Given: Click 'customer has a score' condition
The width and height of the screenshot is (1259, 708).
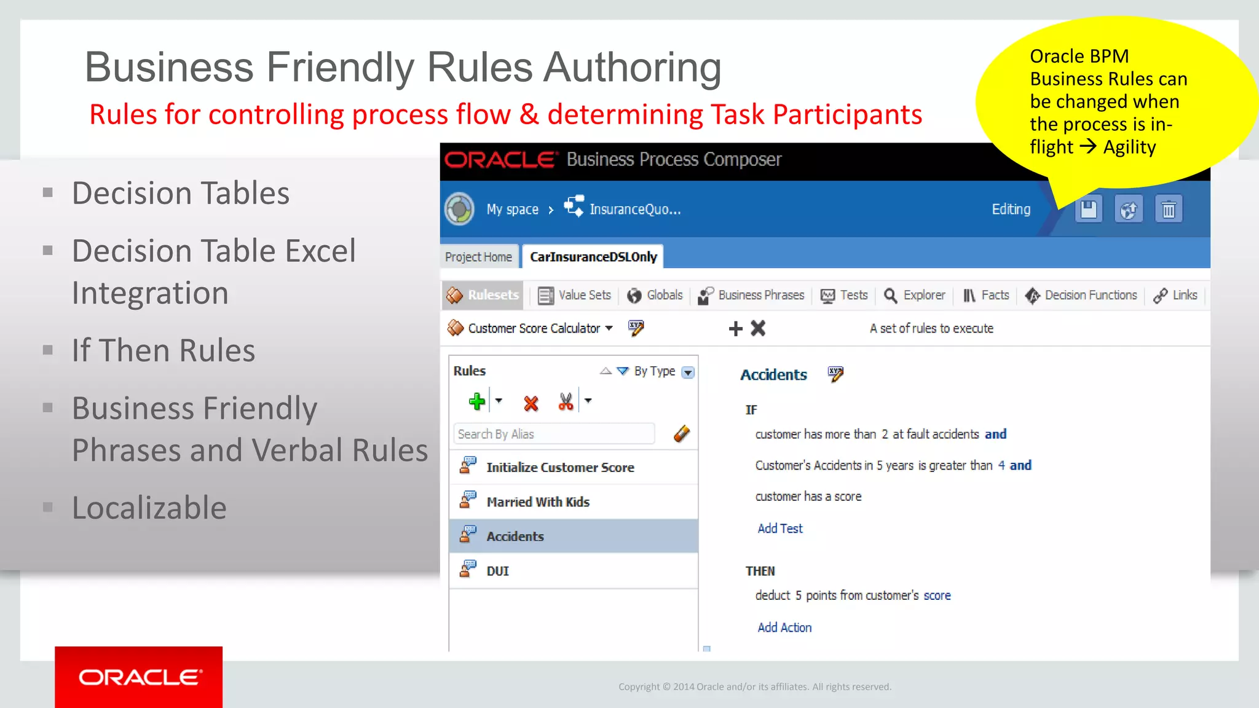Looking at the screenshot, I should click(808, 497).
